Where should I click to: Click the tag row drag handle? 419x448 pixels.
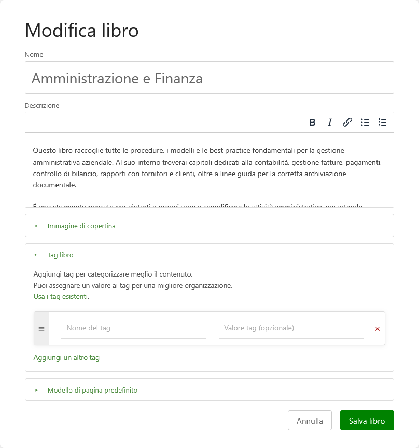tap(41, 329)
